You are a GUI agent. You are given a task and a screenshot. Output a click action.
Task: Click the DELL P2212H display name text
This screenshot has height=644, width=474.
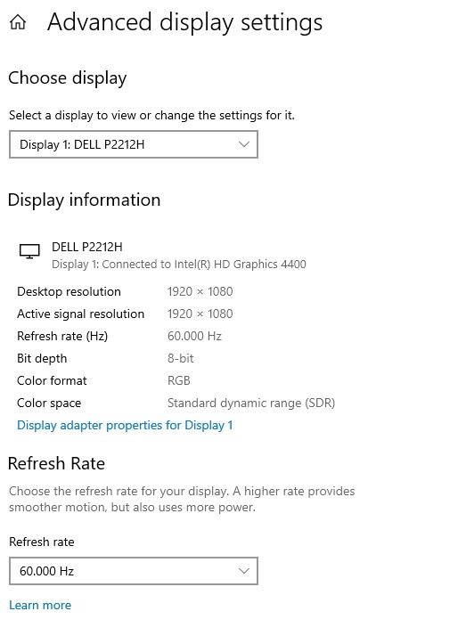click(87, 247)
